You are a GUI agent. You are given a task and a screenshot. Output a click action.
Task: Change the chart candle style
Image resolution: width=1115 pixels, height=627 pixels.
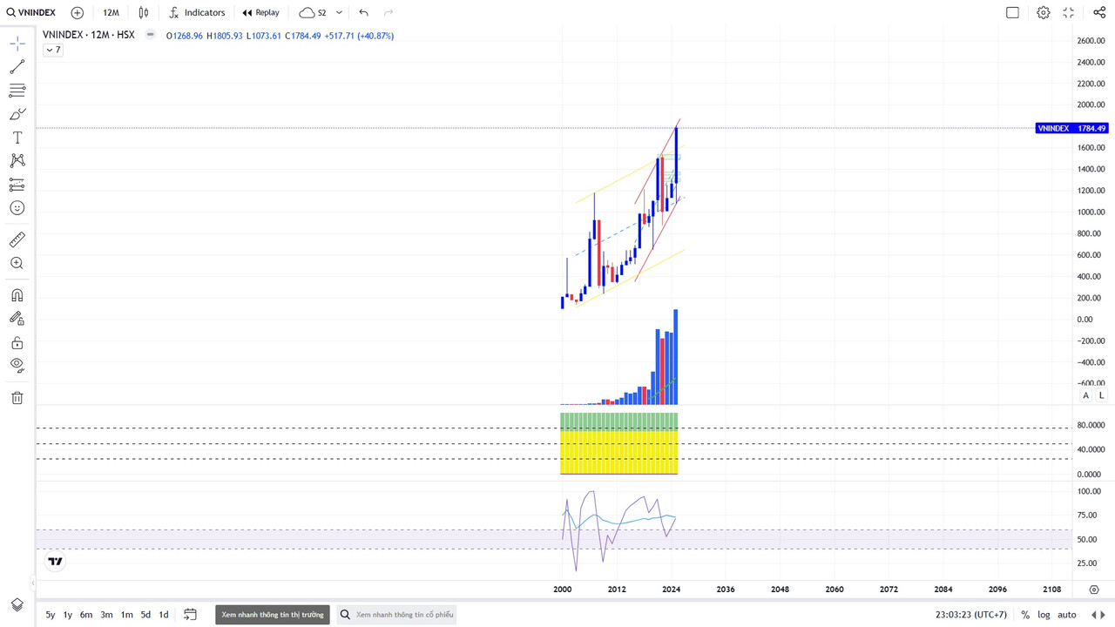coord(144,12)
